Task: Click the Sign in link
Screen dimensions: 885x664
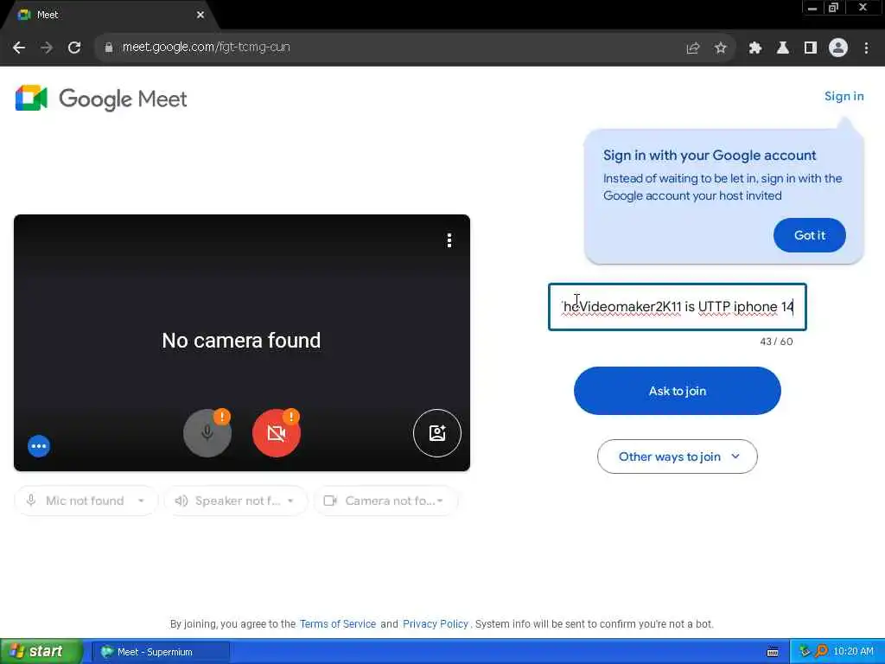Action: click(844, 97)
